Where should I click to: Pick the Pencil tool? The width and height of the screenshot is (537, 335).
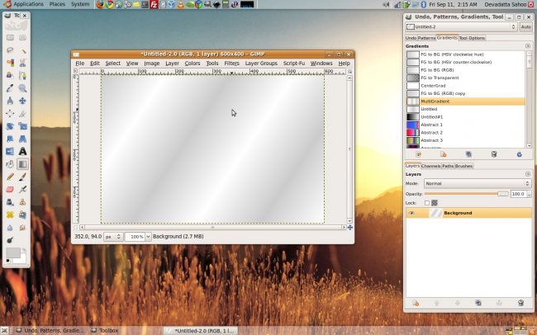[10, 177]
